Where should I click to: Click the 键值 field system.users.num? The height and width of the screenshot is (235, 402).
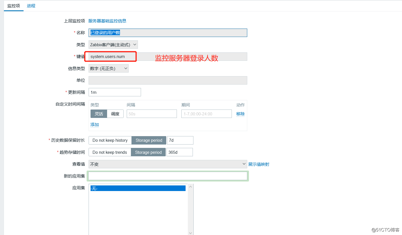coord(168,57)
